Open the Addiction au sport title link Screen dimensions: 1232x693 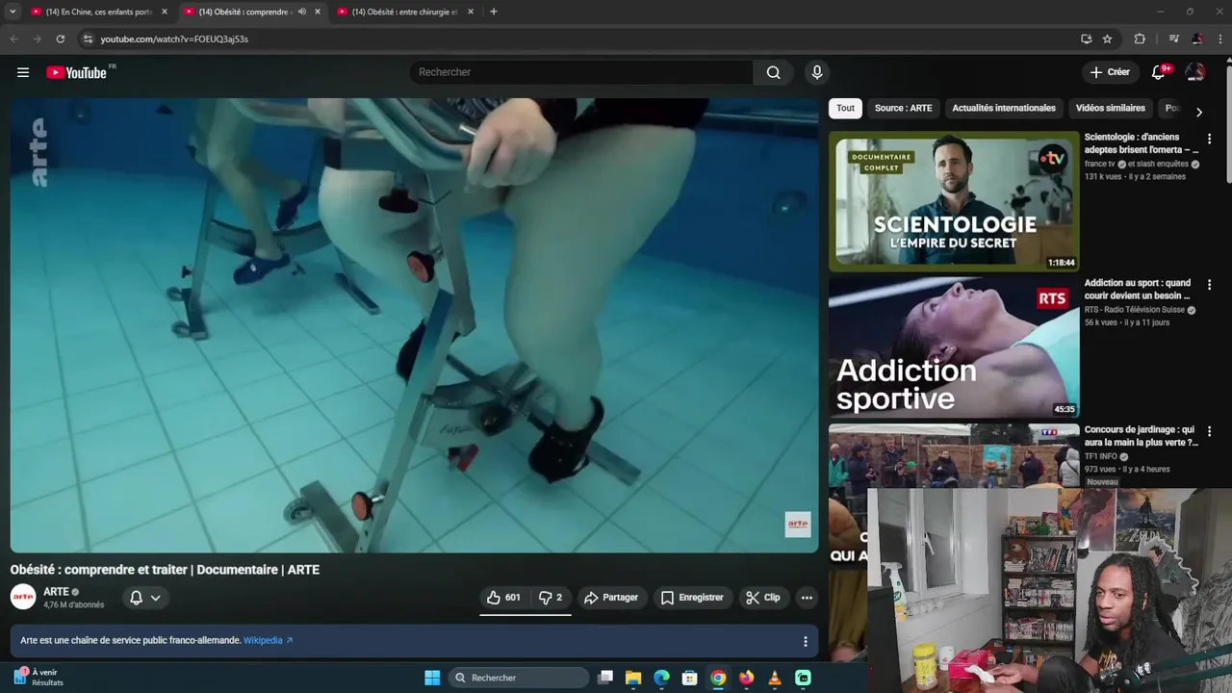click(1138, 290)
